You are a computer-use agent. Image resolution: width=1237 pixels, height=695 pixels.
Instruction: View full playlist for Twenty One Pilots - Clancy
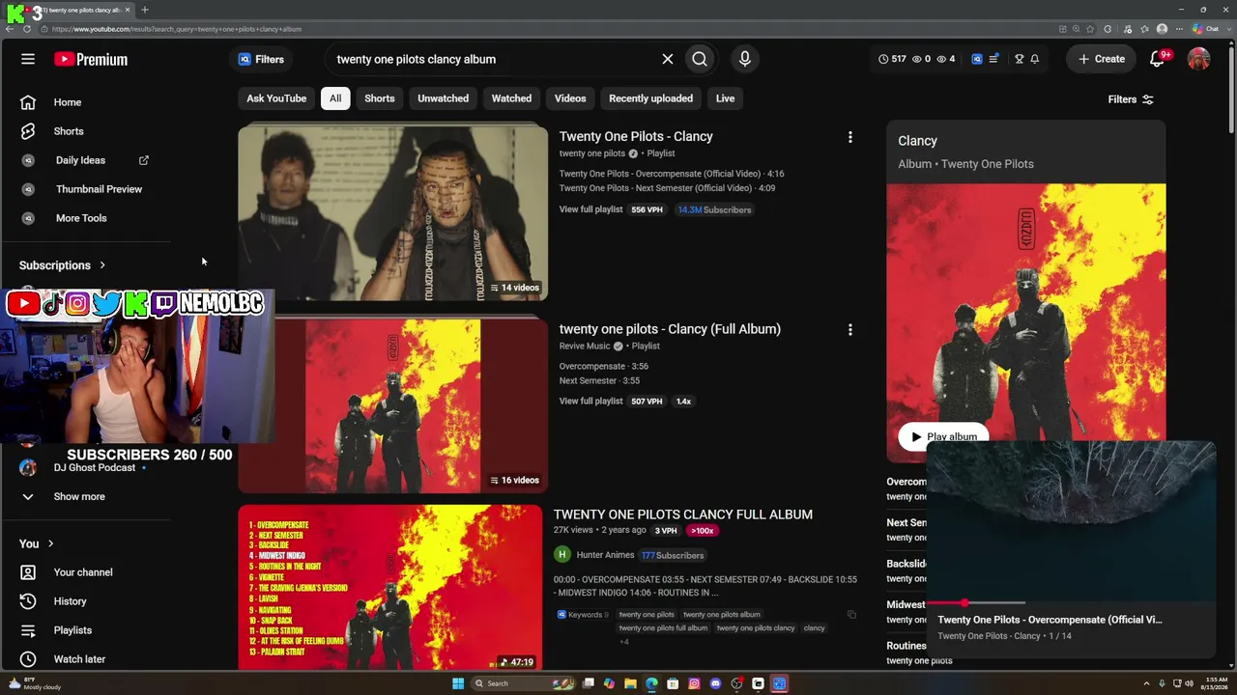590,209
